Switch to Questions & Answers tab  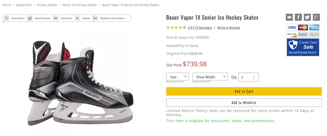tap(112, 18)
